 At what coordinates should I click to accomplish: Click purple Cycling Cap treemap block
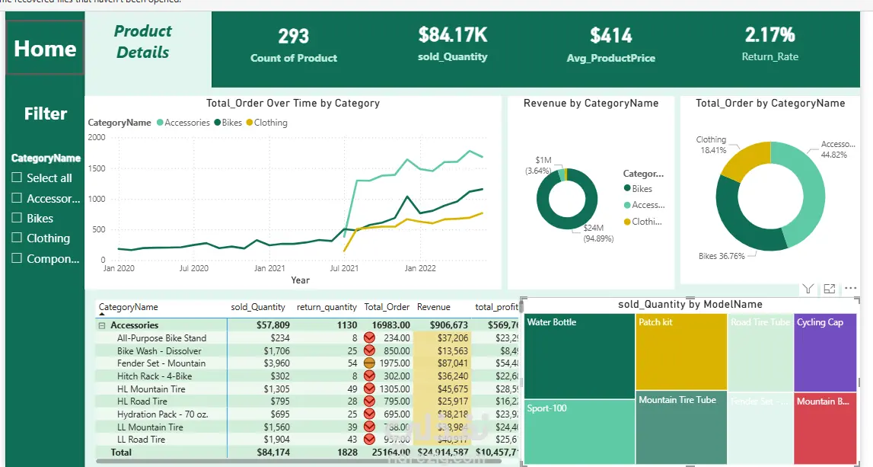pos(825,352)
